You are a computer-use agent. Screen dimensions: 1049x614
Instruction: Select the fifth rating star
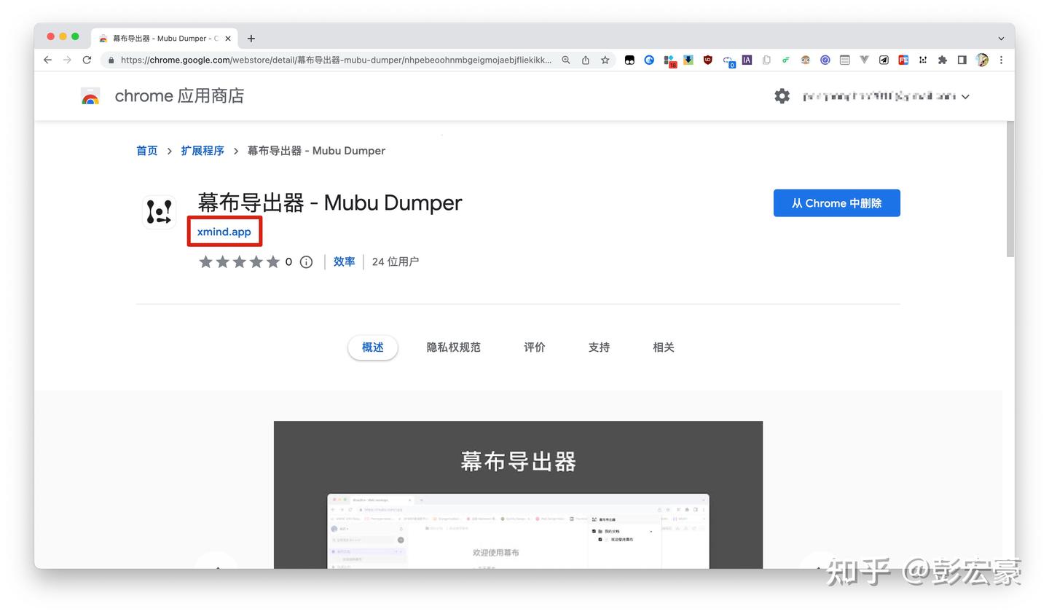pyautogui.click(x=273, y=261)
